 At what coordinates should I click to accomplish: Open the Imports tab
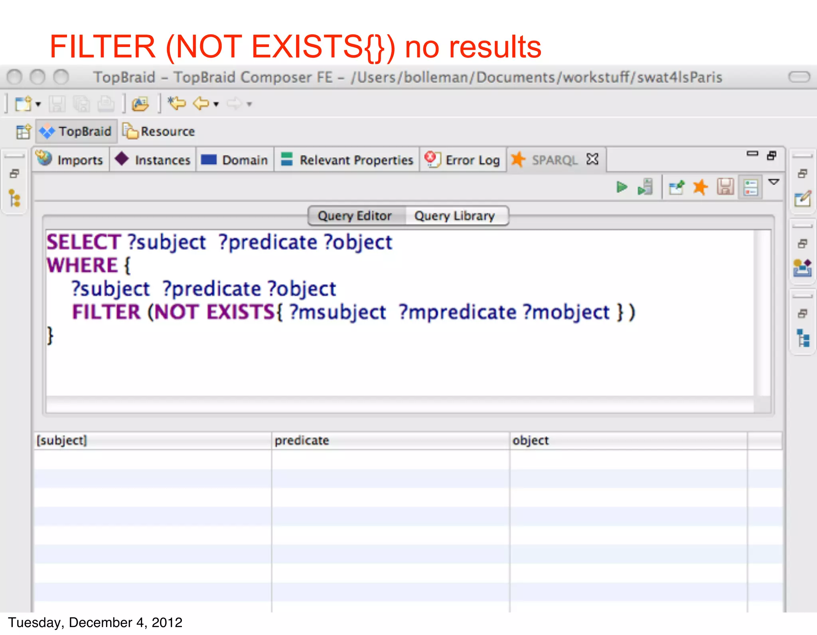tap(71, 160)
